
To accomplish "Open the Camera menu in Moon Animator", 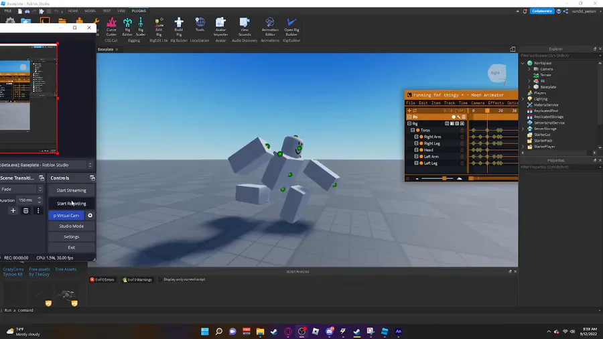I will click(478, 103).
